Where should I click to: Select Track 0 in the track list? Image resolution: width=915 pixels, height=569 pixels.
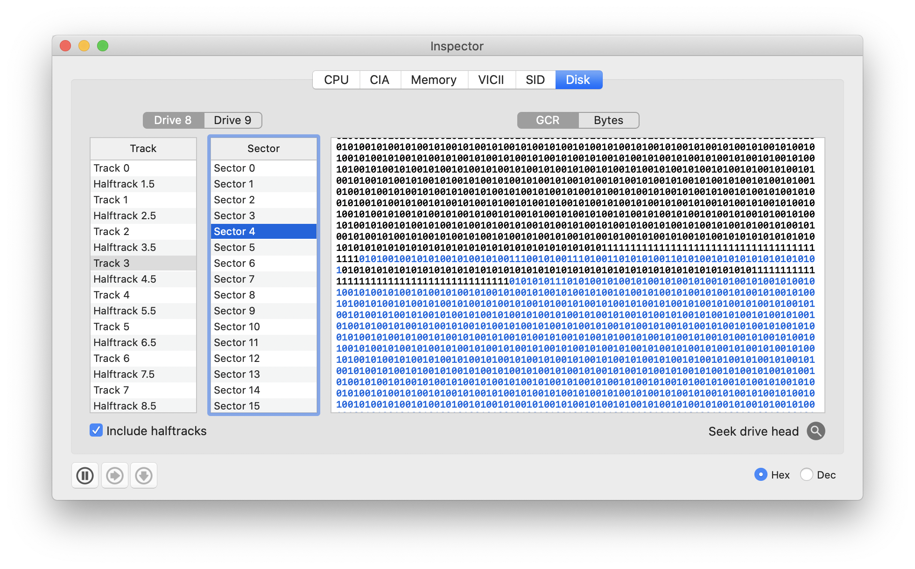tap(143, 168)
